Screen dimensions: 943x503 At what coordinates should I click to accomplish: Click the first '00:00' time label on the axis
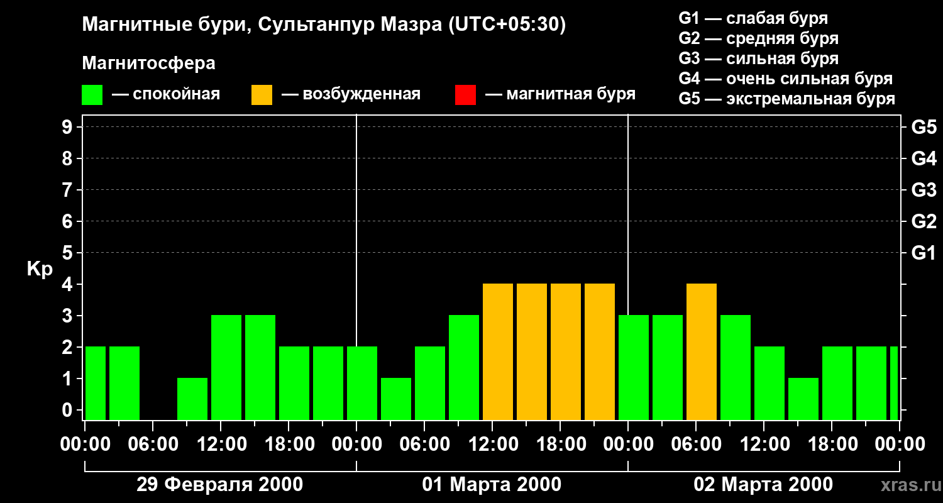85,445
